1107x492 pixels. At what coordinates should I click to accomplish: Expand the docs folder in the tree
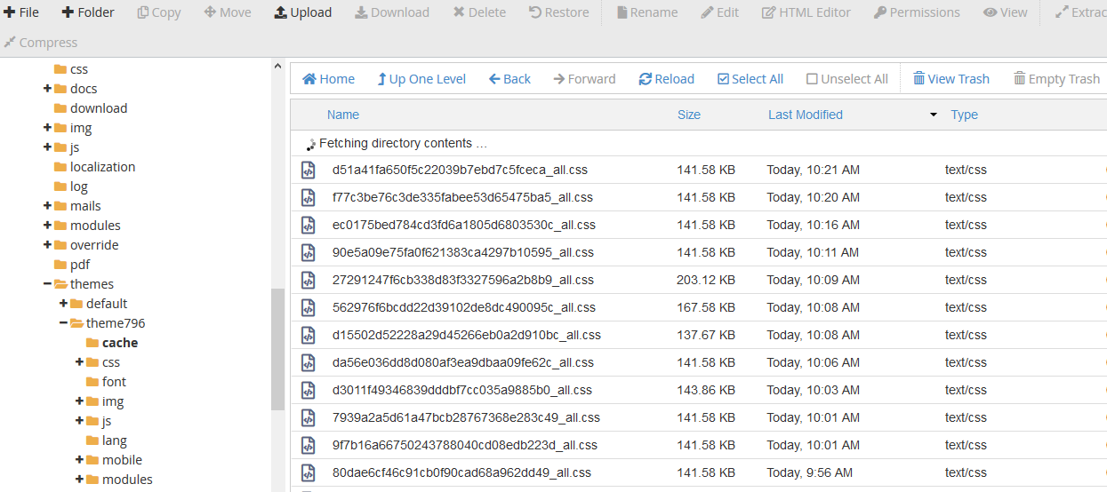pos(47,89)
